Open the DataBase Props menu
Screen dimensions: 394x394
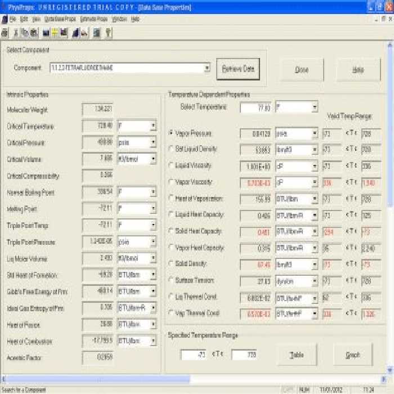(x=60, y=19)
